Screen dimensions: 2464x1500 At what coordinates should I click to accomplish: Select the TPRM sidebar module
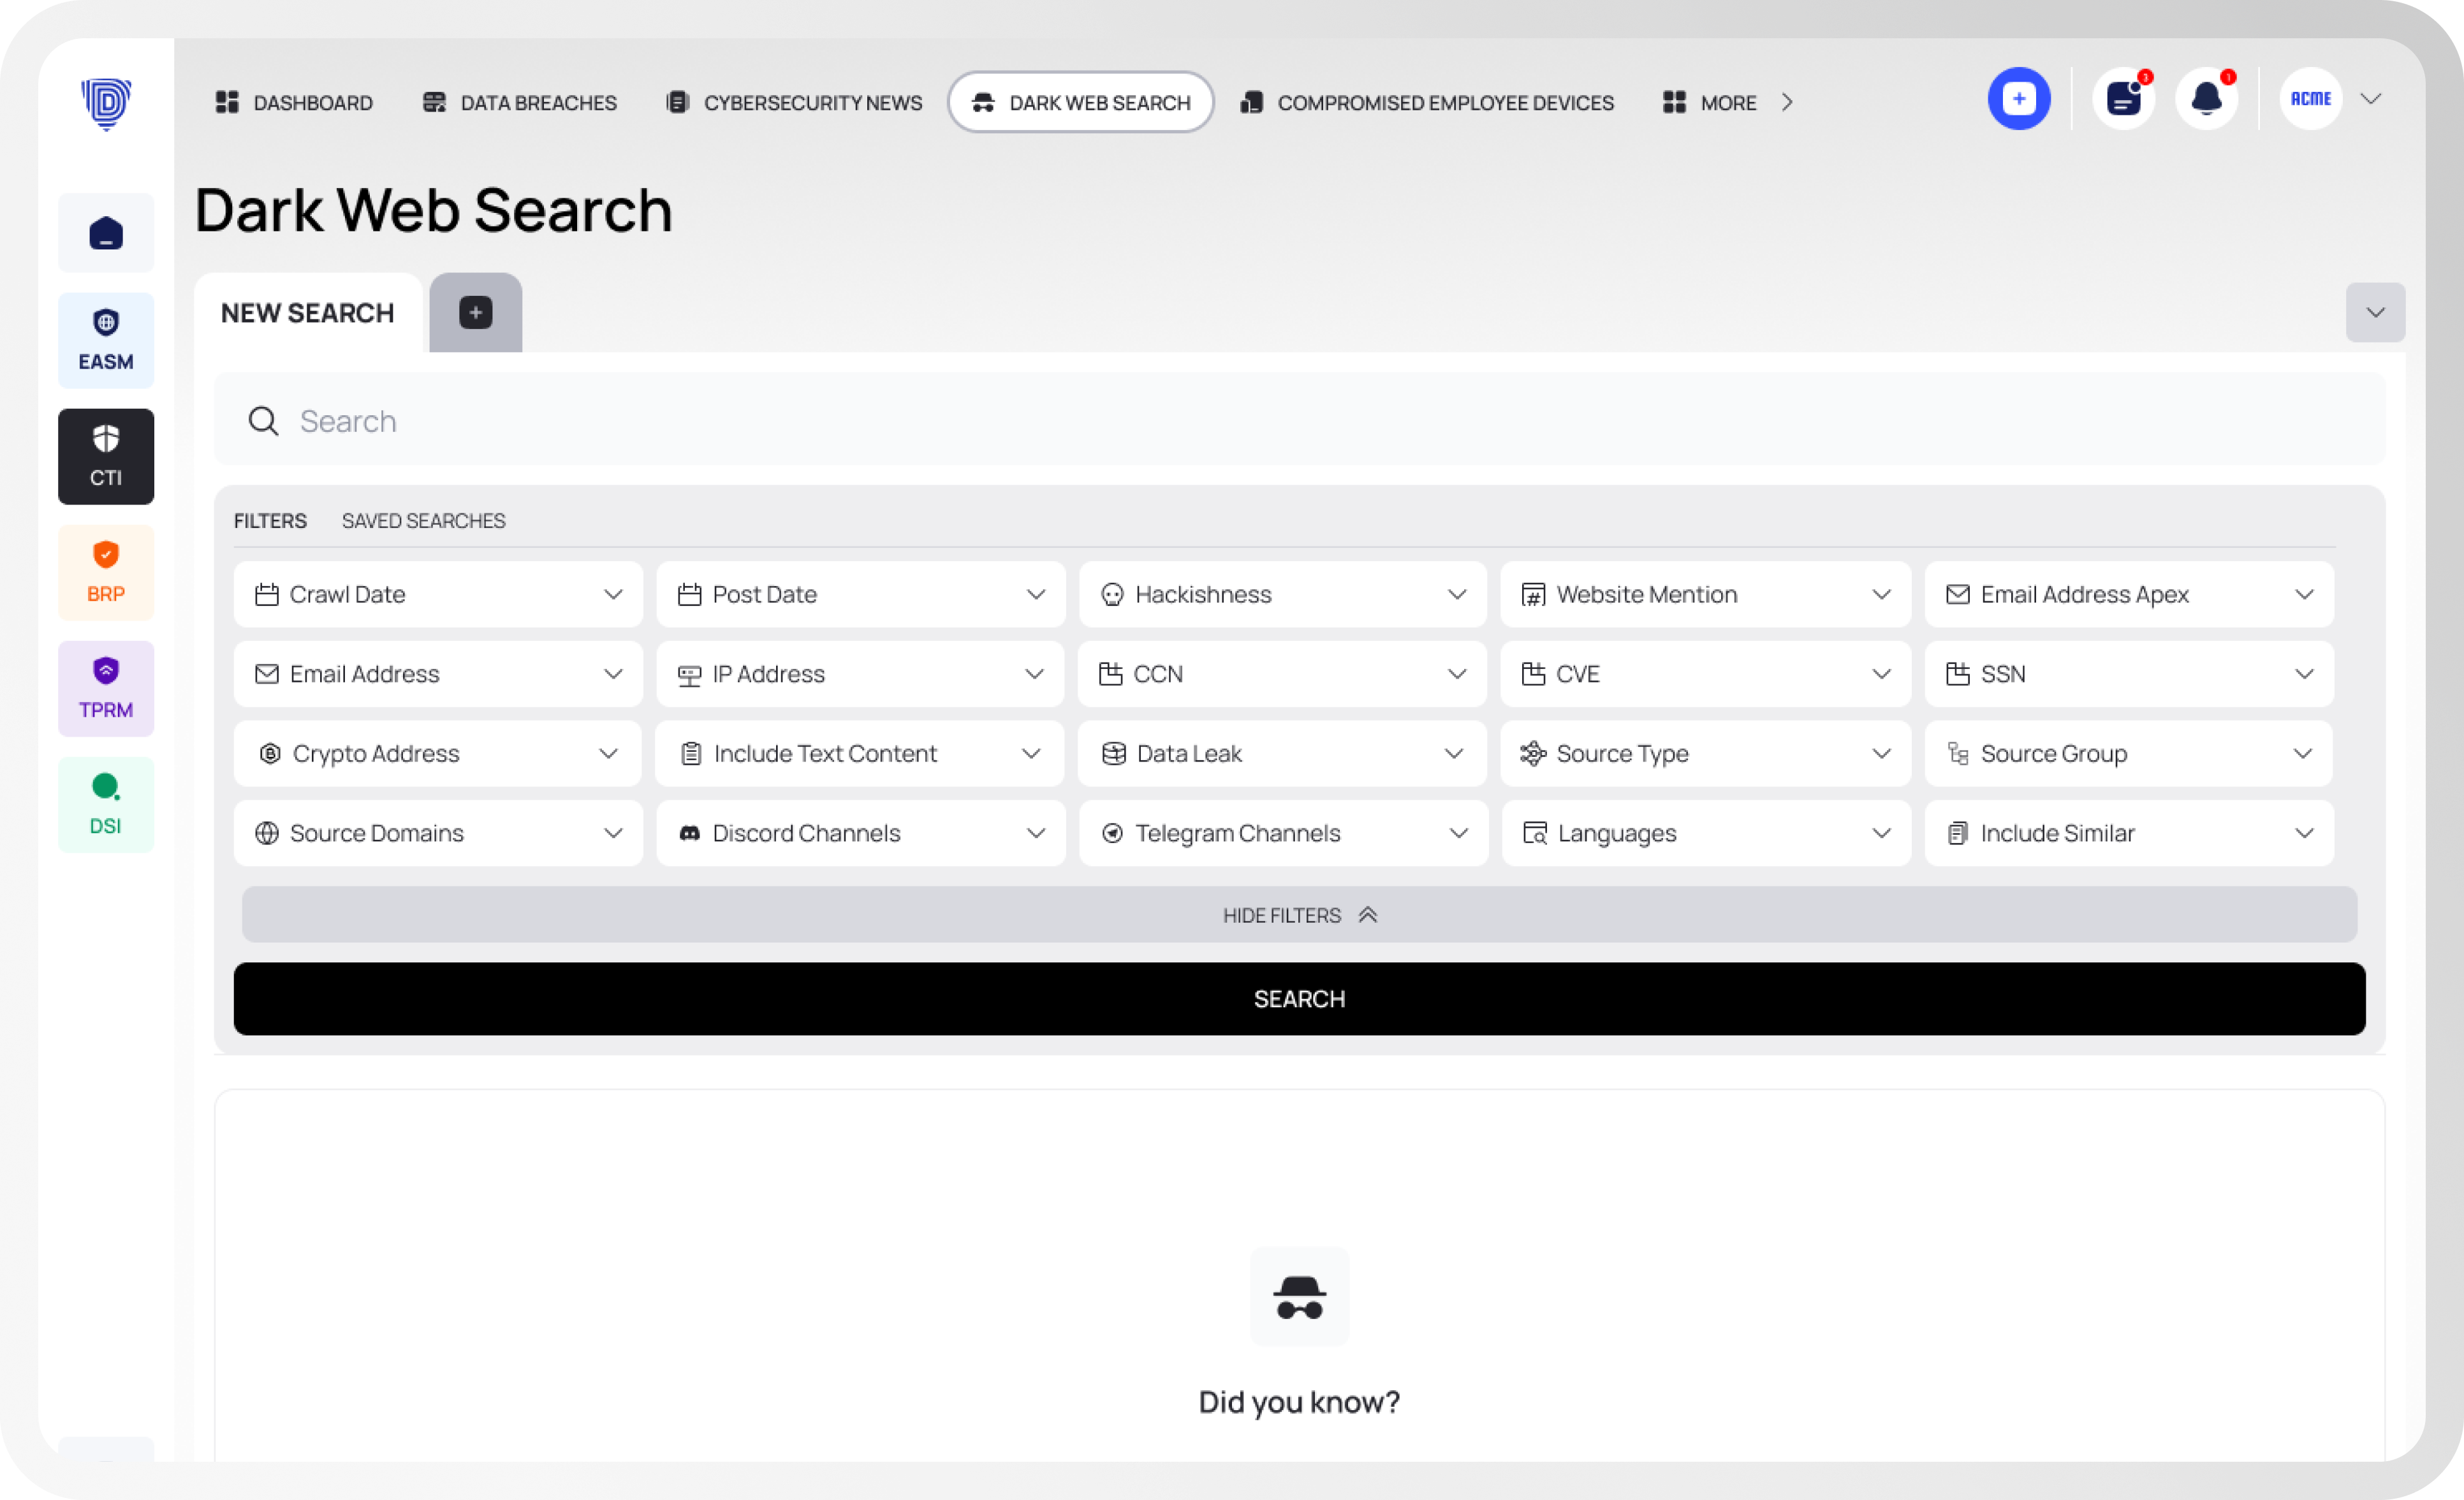coord(105,688)
